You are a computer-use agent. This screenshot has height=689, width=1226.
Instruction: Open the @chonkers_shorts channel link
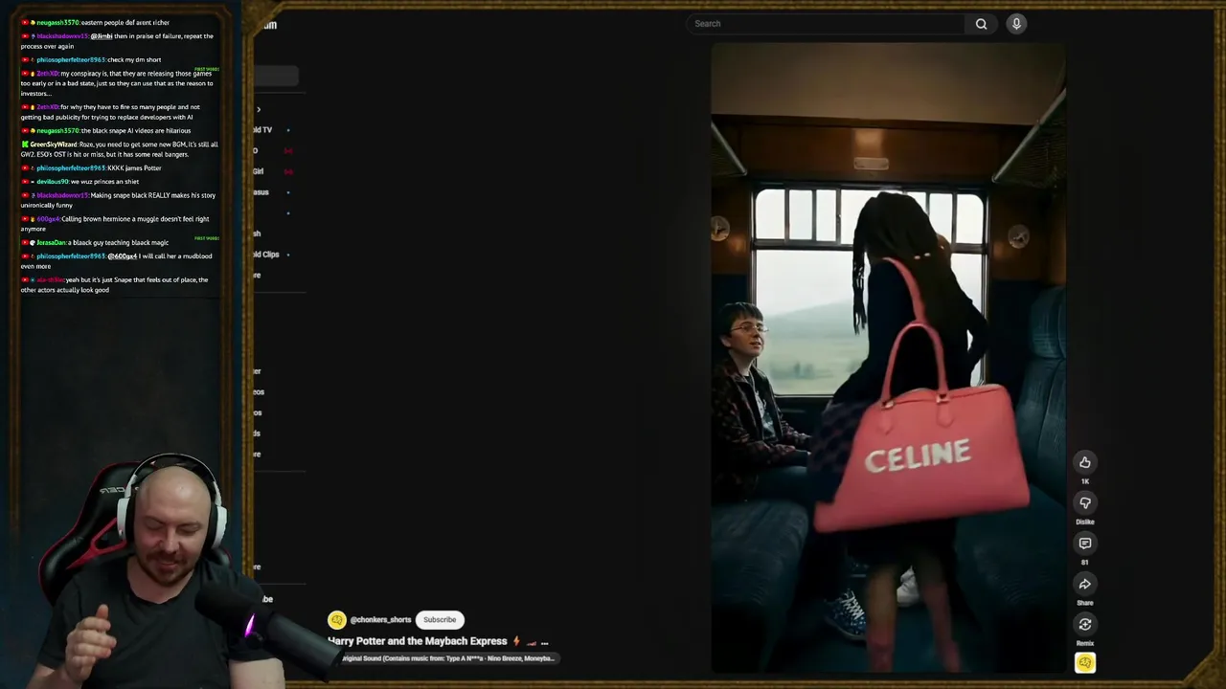click(380, 620)
